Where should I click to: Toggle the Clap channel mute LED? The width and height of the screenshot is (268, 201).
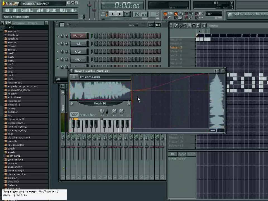pyautogui.click(x=58, y=52)
